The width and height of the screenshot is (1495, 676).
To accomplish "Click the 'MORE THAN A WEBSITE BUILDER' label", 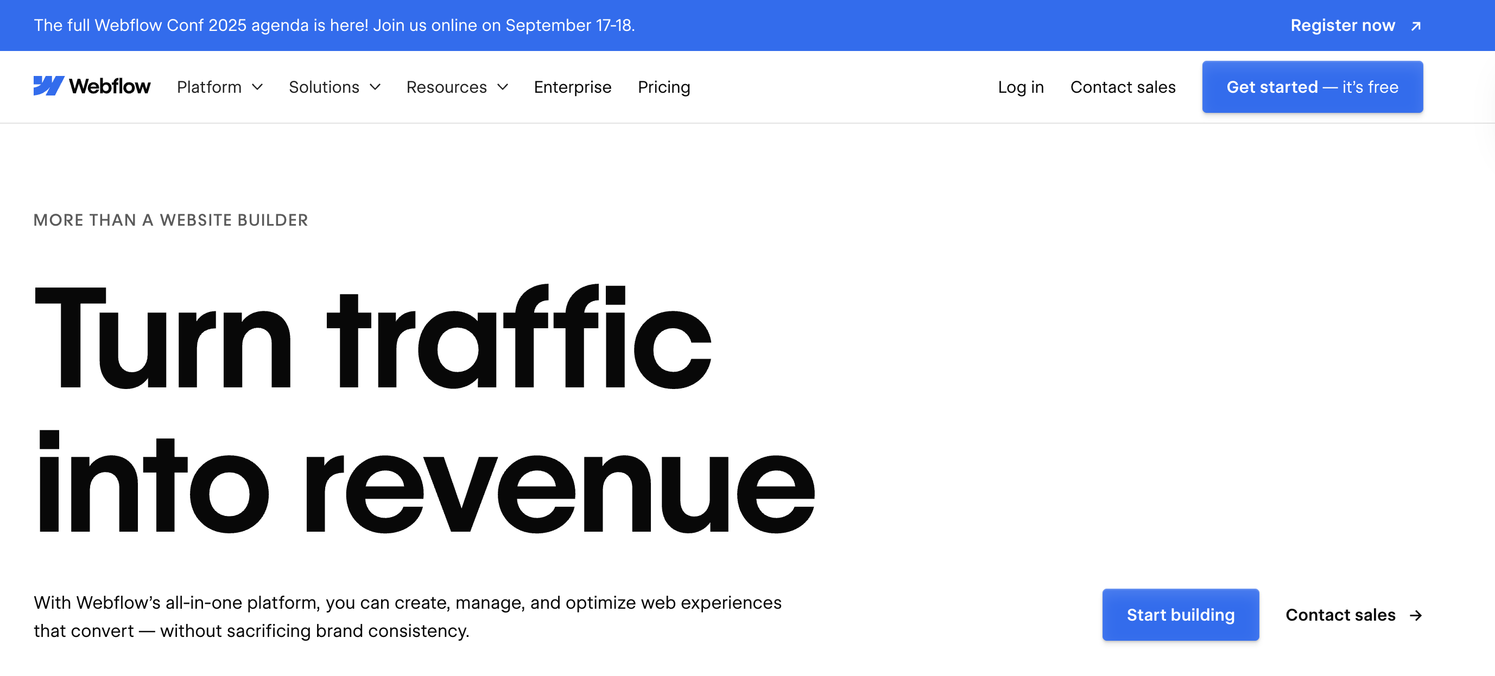I will tap(170, 220).
